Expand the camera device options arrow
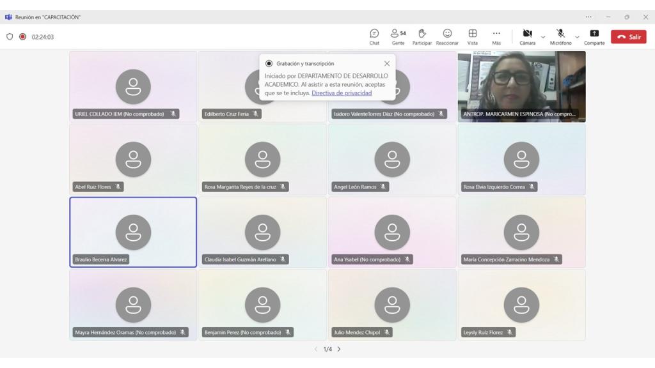655x368 pixels. [x=543, y=37]
